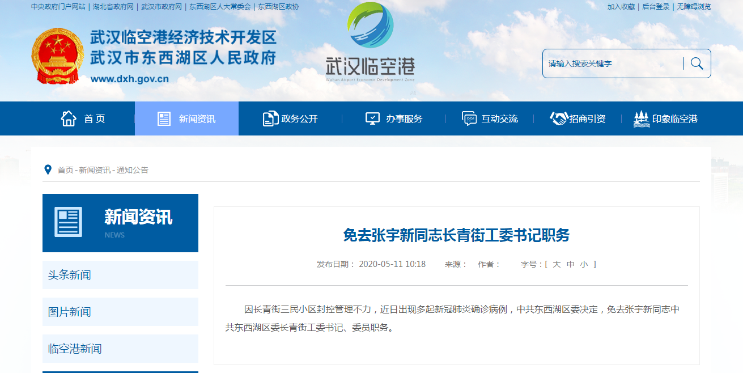Image resolution: width=743 pixels, height=373 pixels.
Task: Click the magnifier search icon
Action: click(x=697, y=63)
